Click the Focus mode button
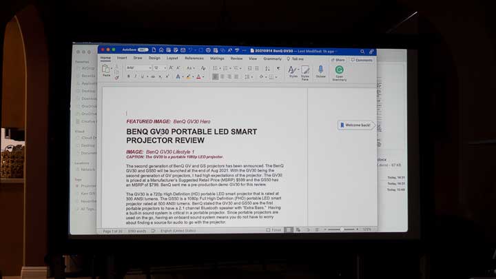Screen dimensions: 496x279 (x=273, y=230)
